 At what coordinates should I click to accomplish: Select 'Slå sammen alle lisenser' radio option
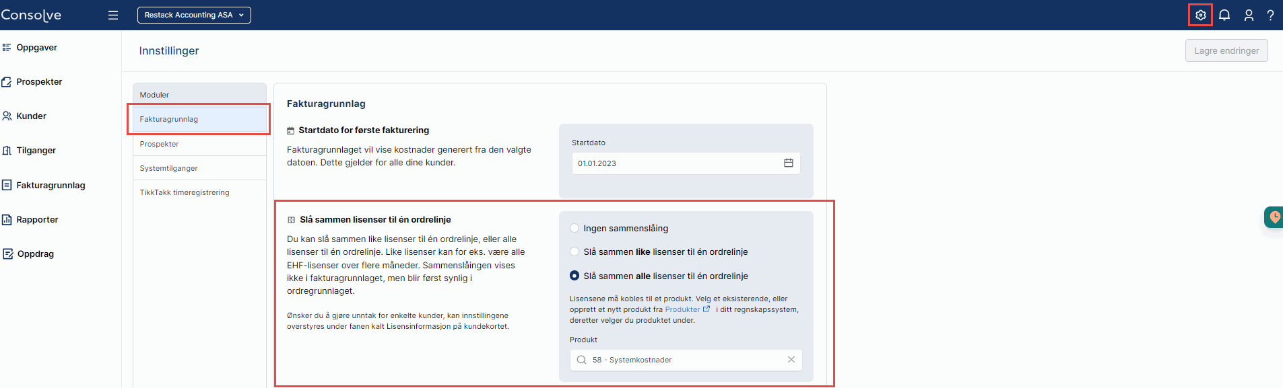574,276
